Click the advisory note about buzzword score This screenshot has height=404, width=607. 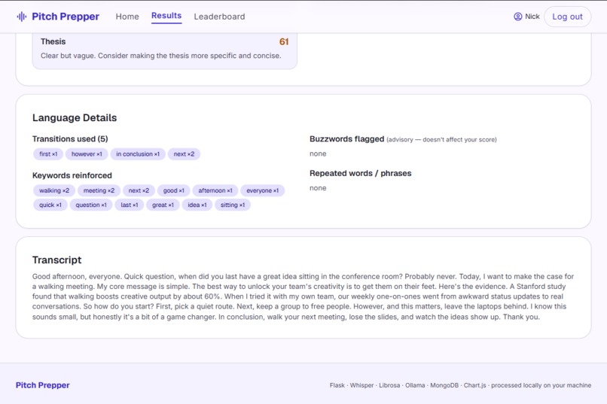tap(441, 140)
